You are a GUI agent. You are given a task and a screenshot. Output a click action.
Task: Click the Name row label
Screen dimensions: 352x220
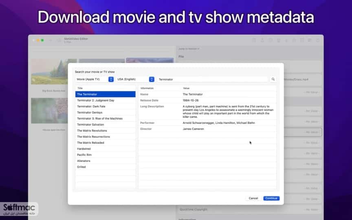coord(144,94)
